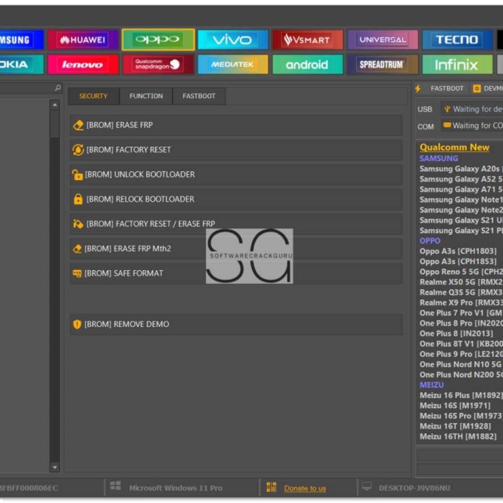The image size is (503, 503).
Task: Select Meizu 16S Pro entry
Action: [x=461, y=416]
